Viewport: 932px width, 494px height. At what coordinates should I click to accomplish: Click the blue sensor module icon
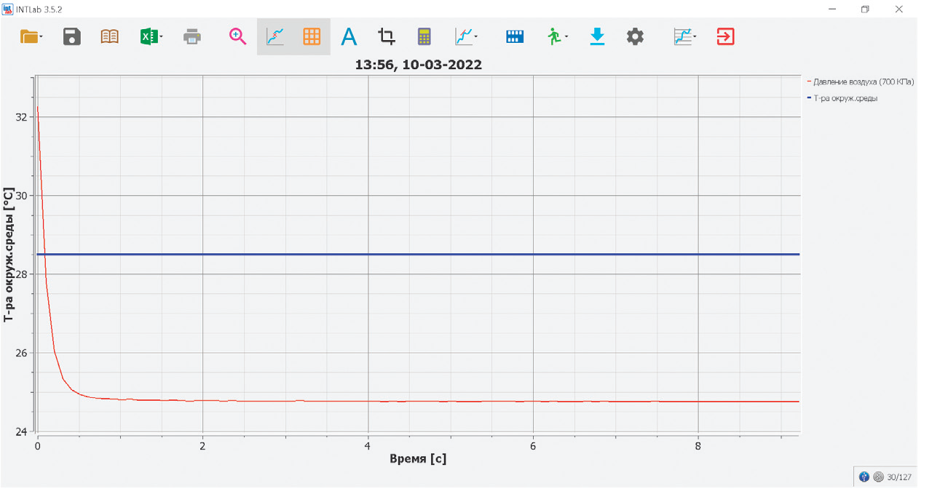[515, 36]
